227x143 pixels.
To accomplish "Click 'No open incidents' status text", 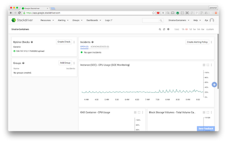I will coord(93,53).
